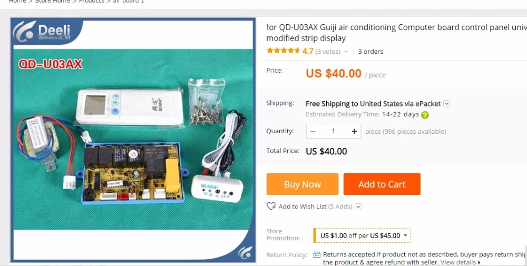Image resolution: width=527 pixels, height=266 pixels.
Task: Click the star rating icons
Action: click(284, 51)
